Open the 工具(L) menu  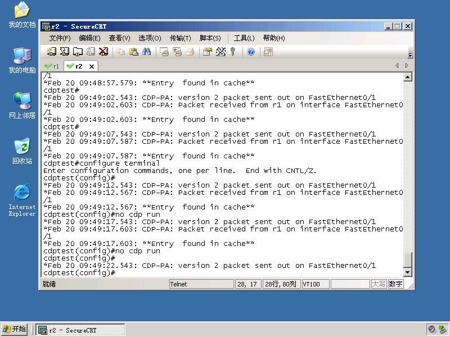click(x=244, y=38)
